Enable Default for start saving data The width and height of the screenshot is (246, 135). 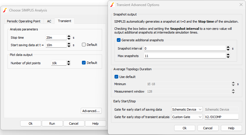[x=84, y=45]
